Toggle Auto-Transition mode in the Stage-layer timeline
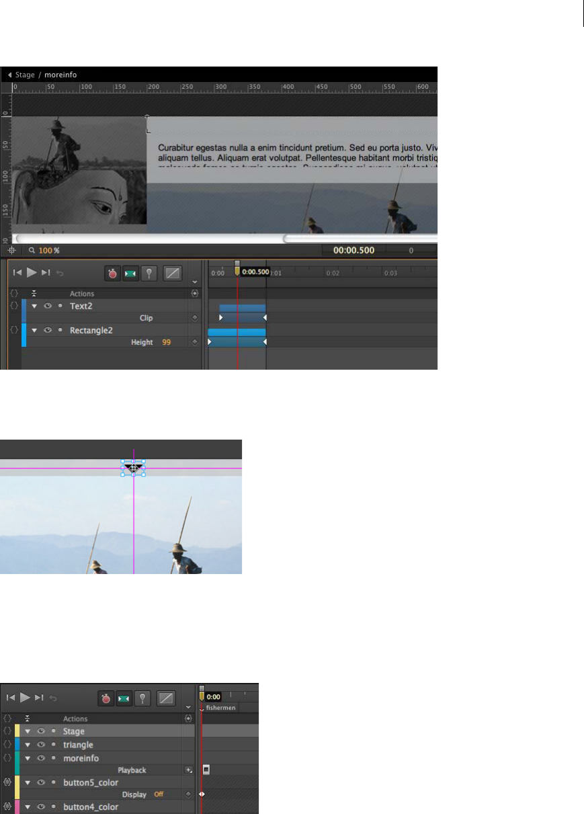The height and width of the screenshot is (814, 584). pyautogui.click(x=124, y=698)
